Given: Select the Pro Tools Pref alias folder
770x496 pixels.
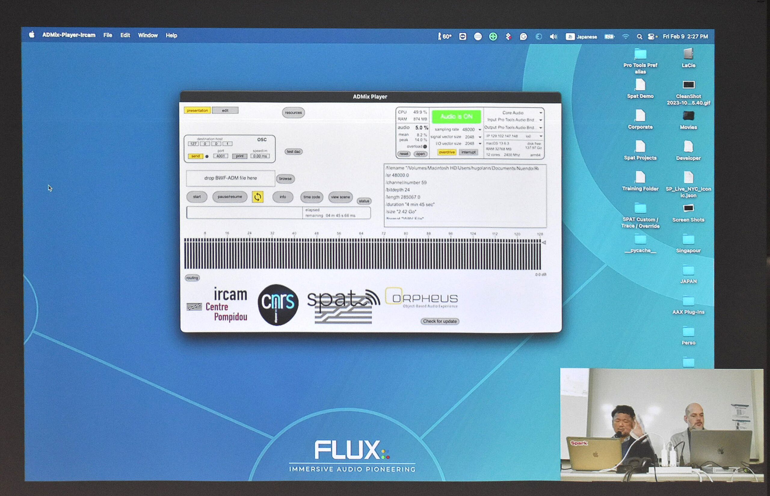Looking at the screenshot, I should click(x=640, y=61).
